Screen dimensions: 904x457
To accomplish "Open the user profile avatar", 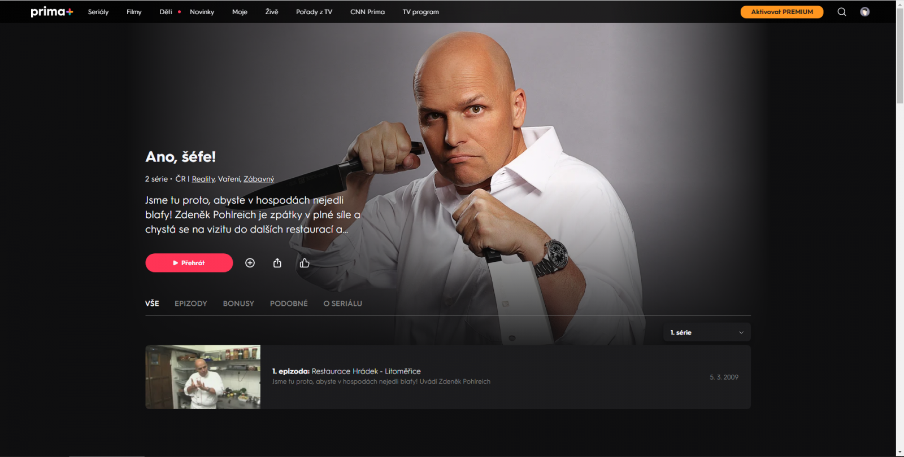I will pos(865,12).
